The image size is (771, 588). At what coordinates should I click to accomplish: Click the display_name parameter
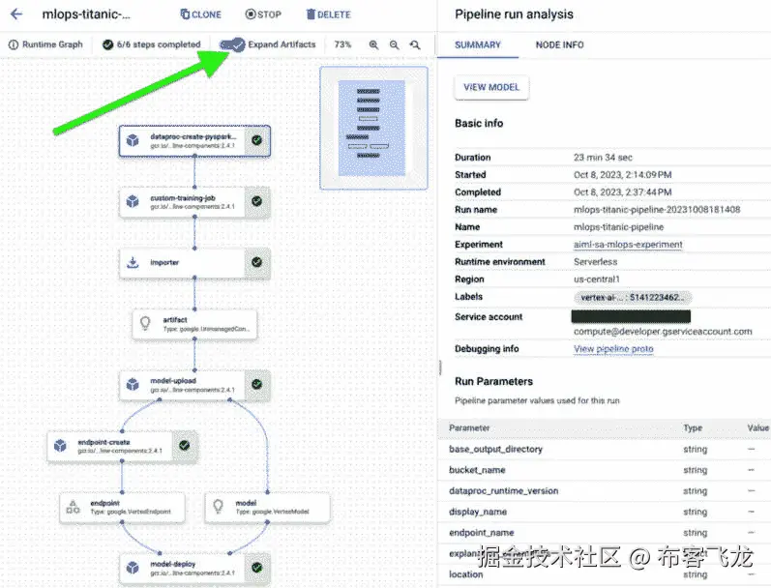pyautogui.click(x=478, y=512)
